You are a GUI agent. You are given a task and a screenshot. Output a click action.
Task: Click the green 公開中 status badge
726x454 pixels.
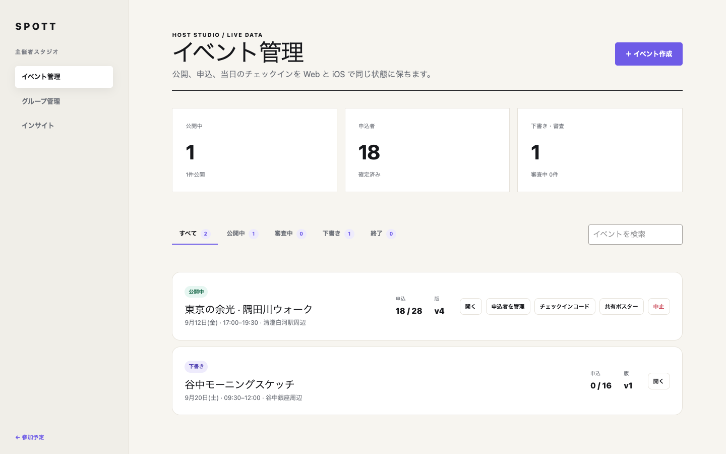pyautogui.click(x=196, y=292)
